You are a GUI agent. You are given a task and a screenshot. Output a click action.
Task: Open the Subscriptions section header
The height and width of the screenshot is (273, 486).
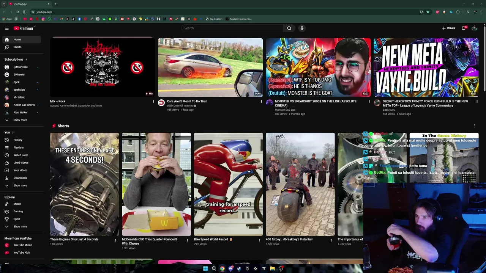[x=16, y=60]
